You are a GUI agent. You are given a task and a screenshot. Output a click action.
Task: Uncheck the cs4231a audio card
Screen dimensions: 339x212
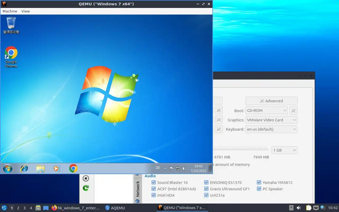point(206,195)
